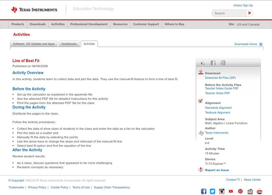
Task: Click the '6-8' level value
Action: [207, 143]
